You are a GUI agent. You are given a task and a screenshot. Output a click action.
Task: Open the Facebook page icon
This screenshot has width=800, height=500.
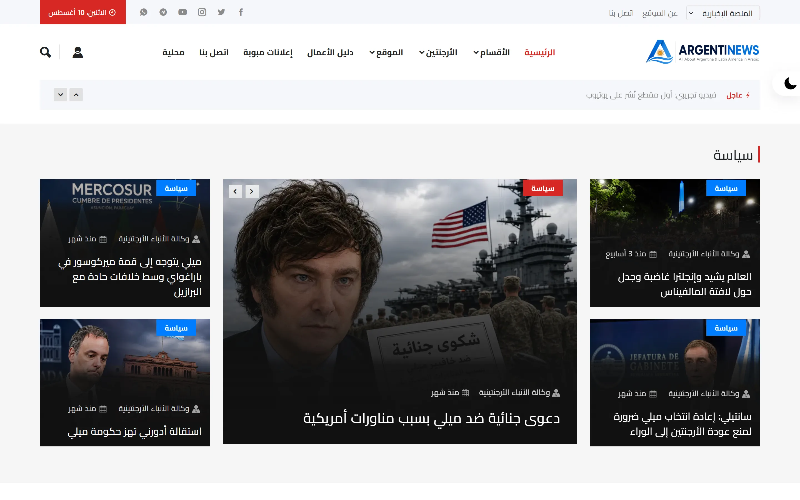(x=241, y=12)
